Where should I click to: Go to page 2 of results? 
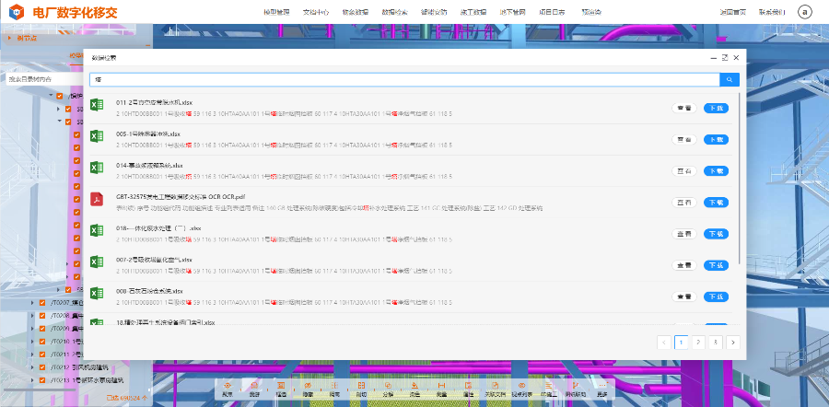coord(698,342)
